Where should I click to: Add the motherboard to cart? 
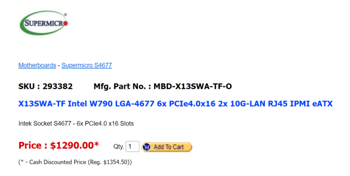(167, 147)
